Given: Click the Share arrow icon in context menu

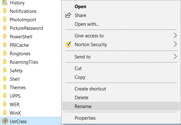Looking at the screenshot, I should (68, 15).
